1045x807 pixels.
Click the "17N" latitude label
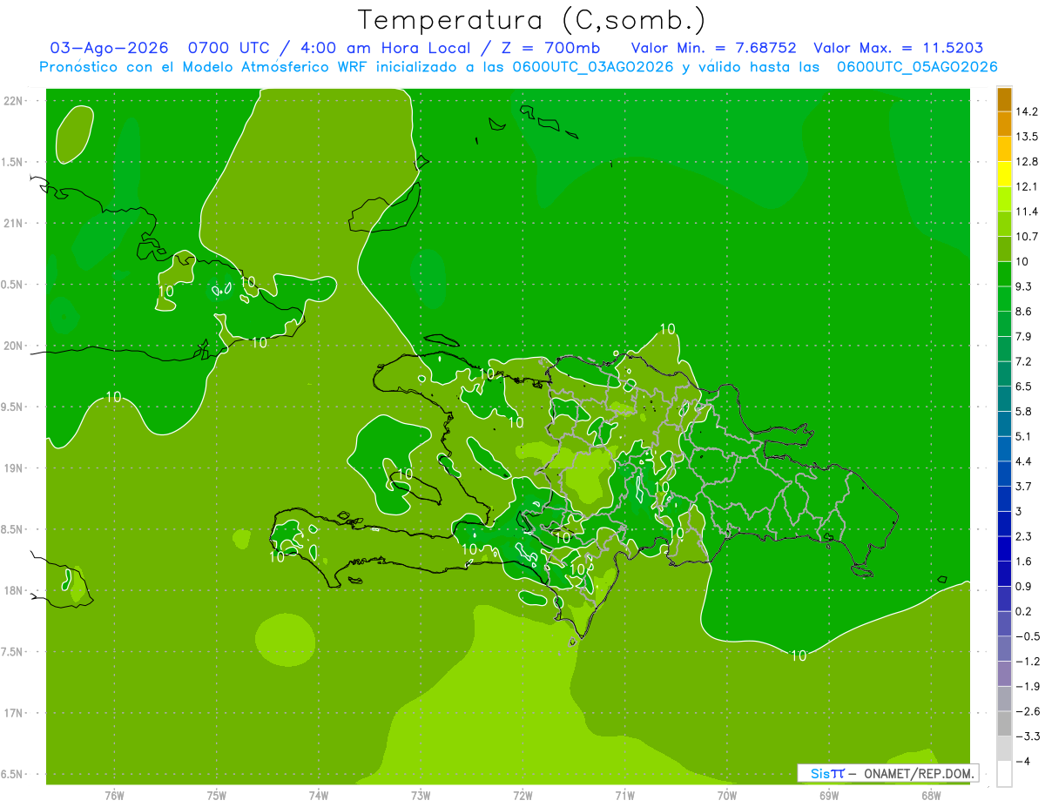[15, 713]
